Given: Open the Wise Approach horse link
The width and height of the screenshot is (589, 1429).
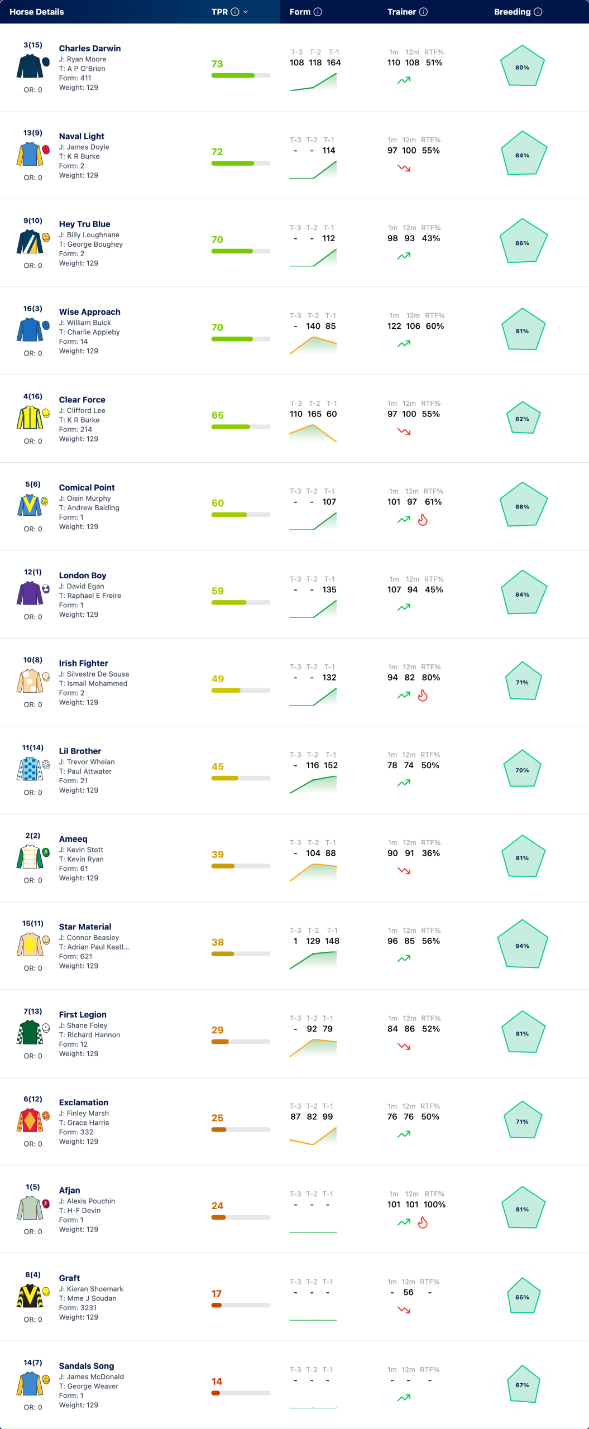Looking at the screenshot, I should click(x=90, y=311).
